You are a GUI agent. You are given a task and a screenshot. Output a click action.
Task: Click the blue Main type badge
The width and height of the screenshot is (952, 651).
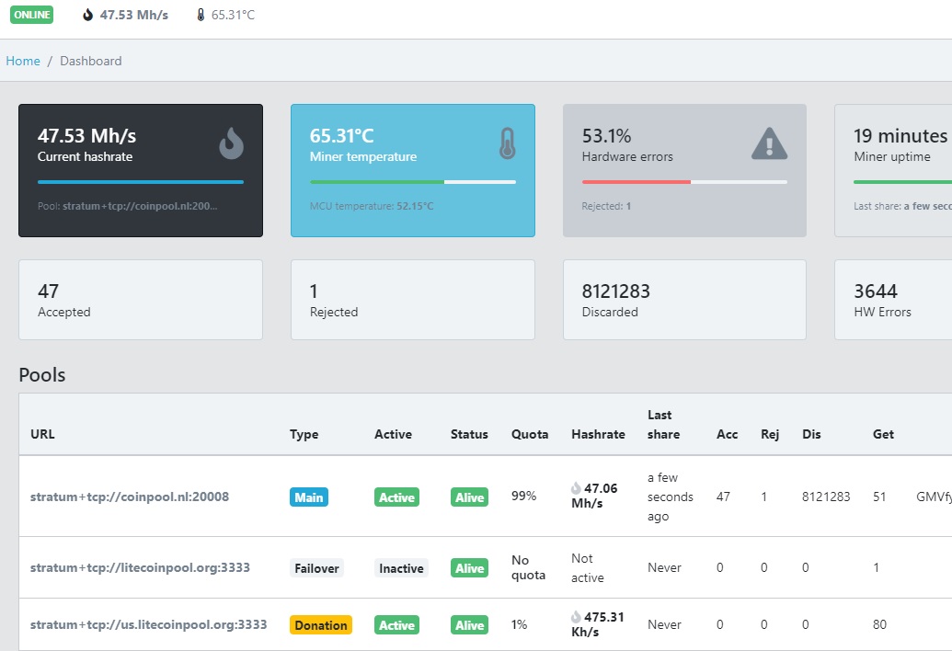coord(308,497)
